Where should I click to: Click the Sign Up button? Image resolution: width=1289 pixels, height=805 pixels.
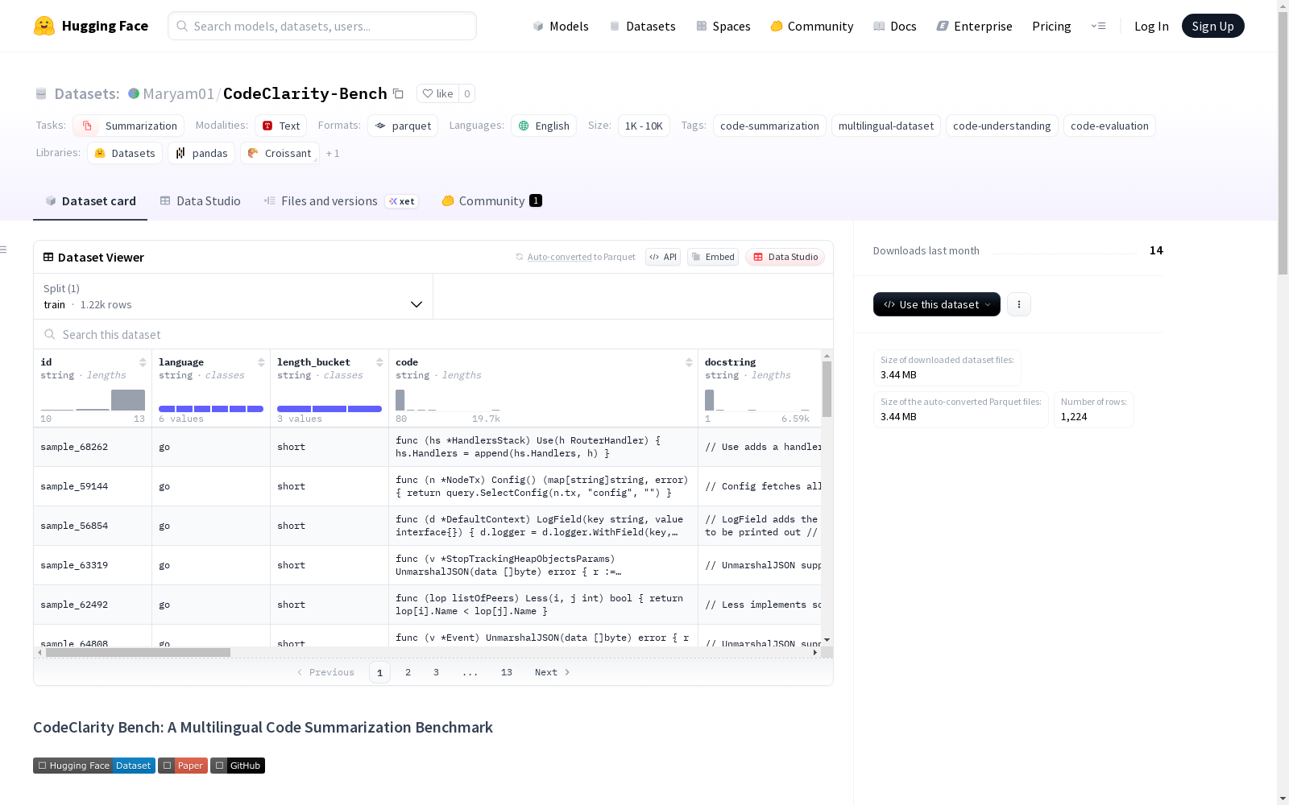(x=1212, y=26)
